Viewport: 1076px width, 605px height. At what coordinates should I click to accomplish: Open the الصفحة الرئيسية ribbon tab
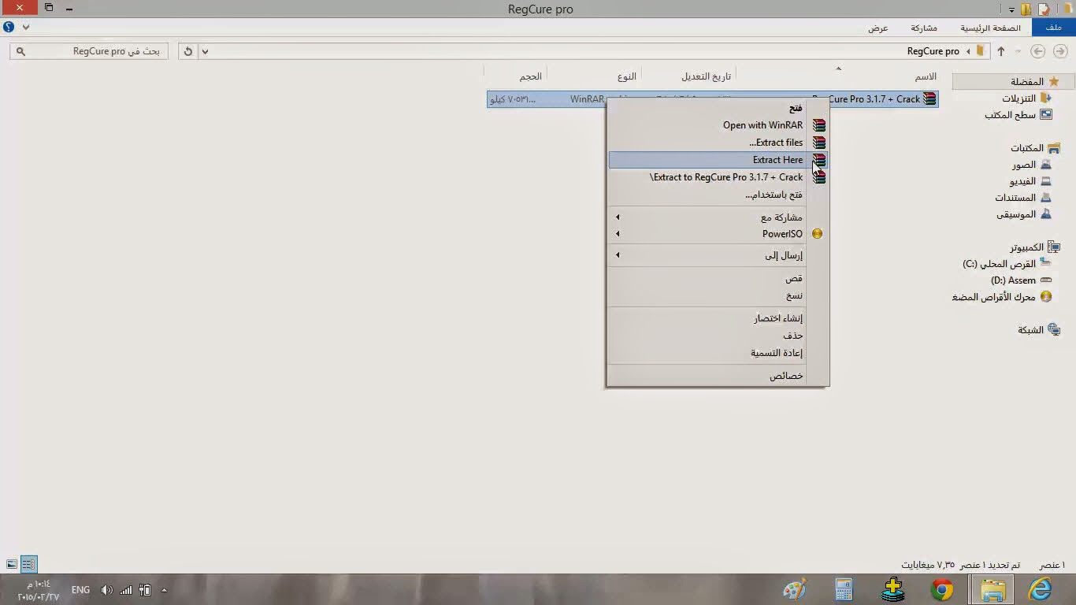click(x=990, y=28)
